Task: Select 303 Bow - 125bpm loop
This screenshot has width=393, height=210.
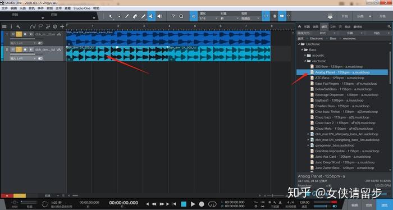Action: 339,67
